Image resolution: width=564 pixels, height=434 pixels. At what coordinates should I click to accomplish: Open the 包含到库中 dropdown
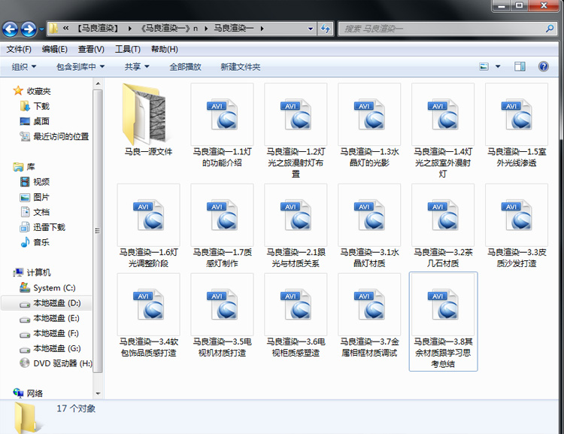(x=80, y=67)
